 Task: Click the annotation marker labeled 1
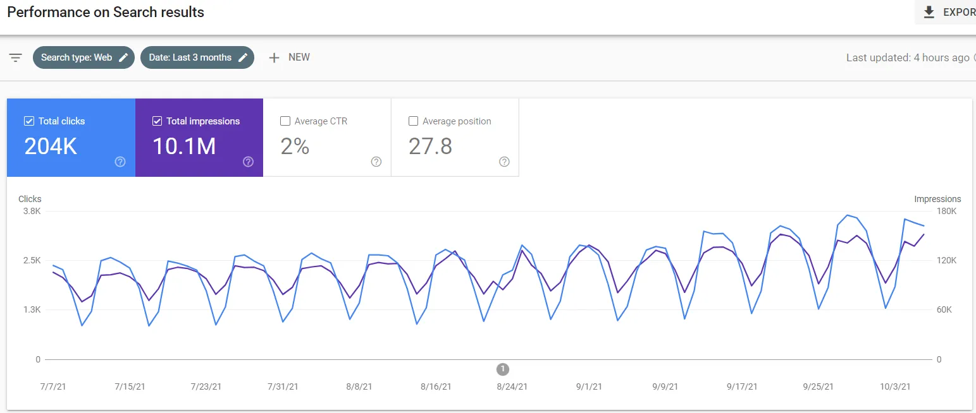pos(503,369)
